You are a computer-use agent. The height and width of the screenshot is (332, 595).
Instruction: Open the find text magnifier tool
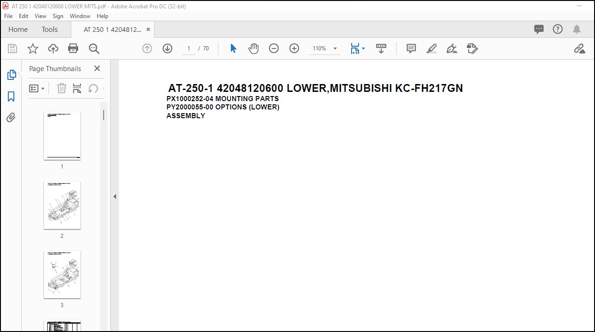point(94,48)
